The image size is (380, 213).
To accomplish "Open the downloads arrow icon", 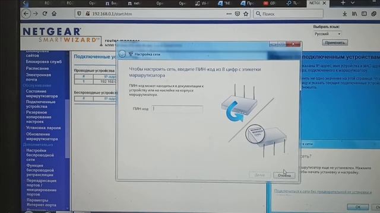I will point(344,14).
